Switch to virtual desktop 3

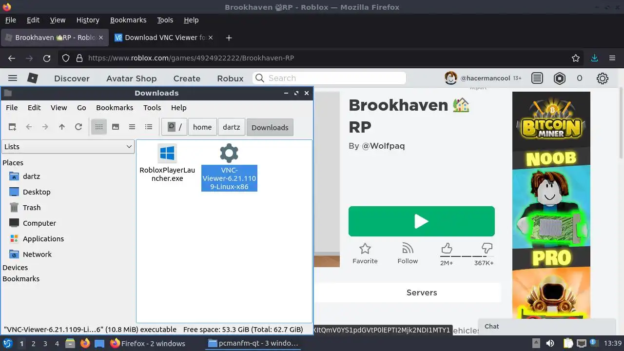point(45,343)
